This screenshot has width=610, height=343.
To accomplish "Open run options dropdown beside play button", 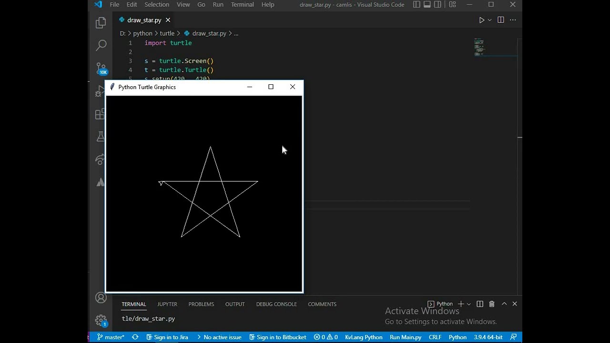I will pyautogui.click(x=489, y=20).
